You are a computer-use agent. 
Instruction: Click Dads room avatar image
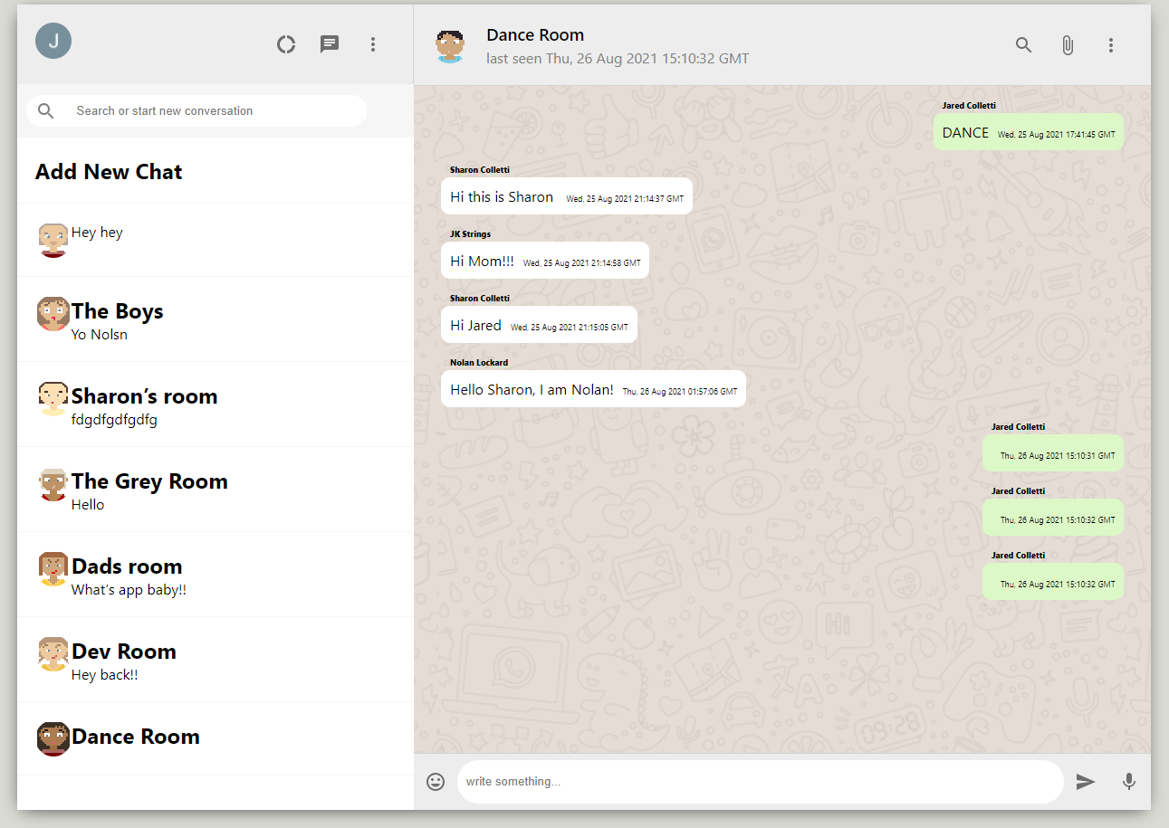(53, 568)
